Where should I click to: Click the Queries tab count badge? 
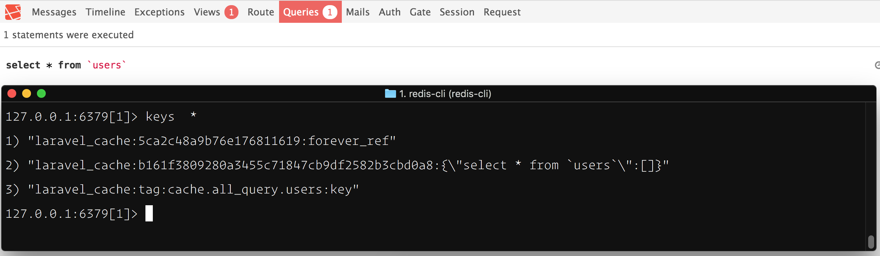click(x=330, y=12)
